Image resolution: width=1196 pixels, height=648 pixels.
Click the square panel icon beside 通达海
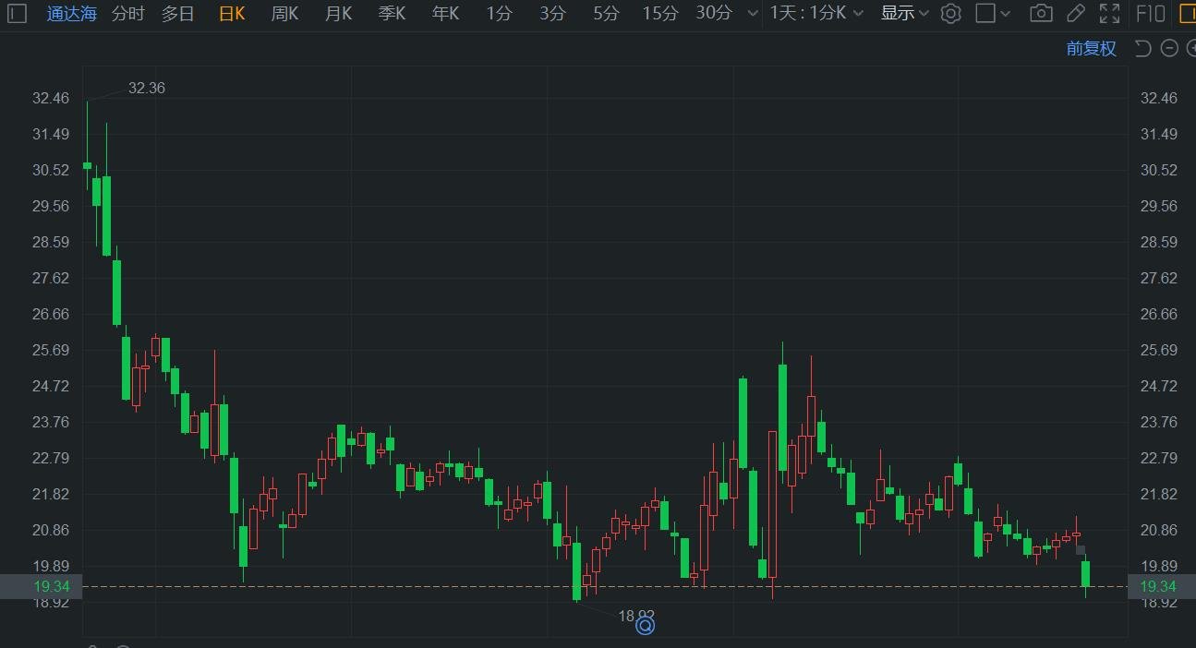[x=17, y=13]
